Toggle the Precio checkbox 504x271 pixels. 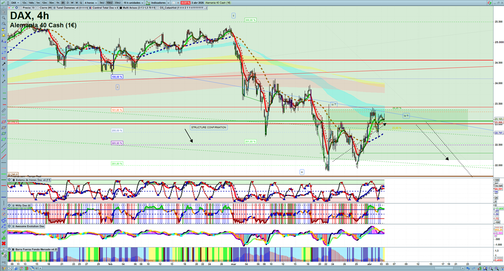tap(21, 8)
